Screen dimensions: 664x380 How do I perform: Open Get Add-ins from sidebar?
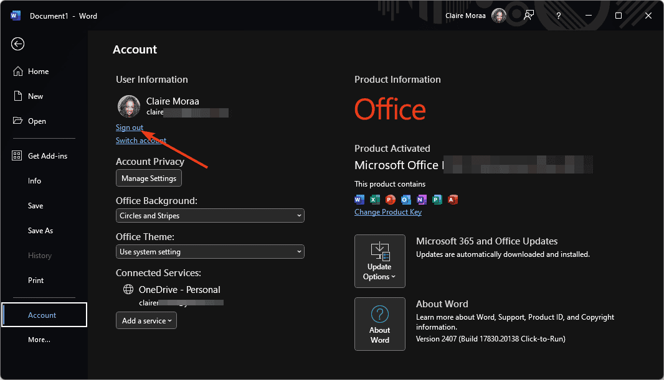[x=47, y=156]
